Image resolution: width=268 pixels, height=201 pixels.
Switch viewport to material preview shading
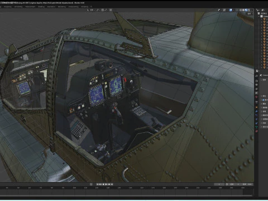pyautogui.click(x=246, y=10)
